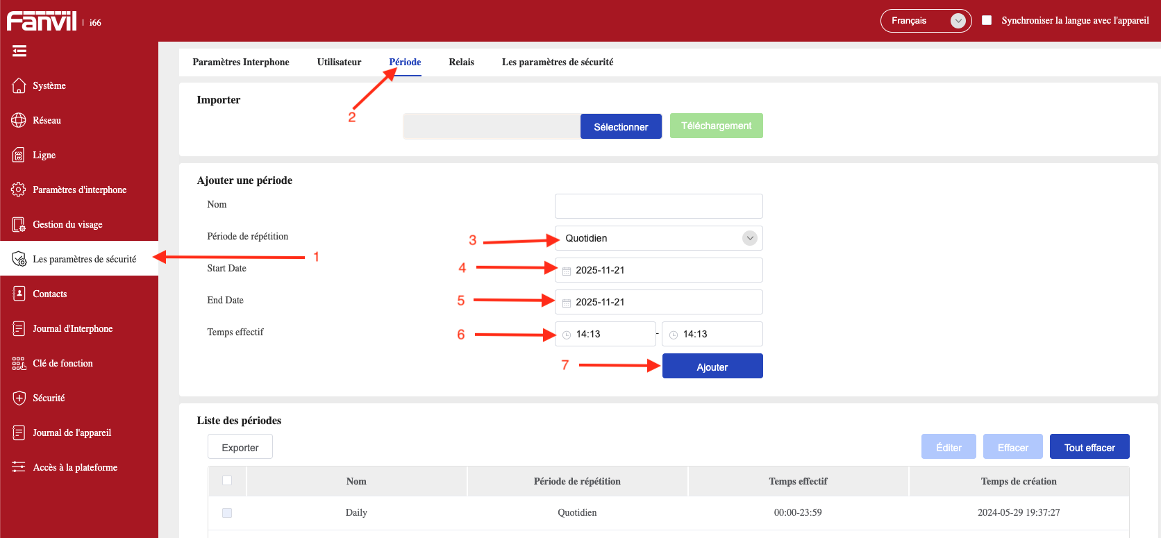Click the Réseau globe icon
1161x538 pixels.
(x=19, y=120)
